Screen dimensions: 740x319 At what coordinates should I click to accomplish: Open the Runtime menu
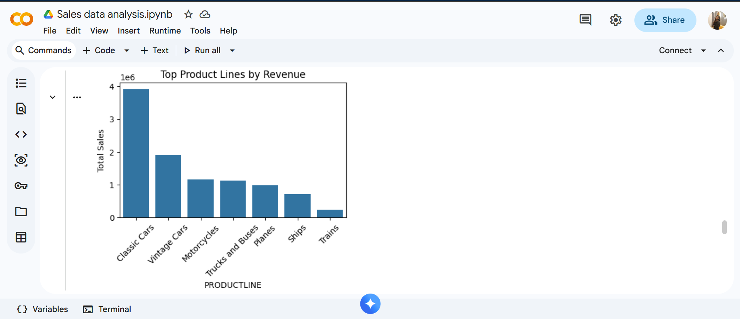pyautogui.click(x=165, y=31)
